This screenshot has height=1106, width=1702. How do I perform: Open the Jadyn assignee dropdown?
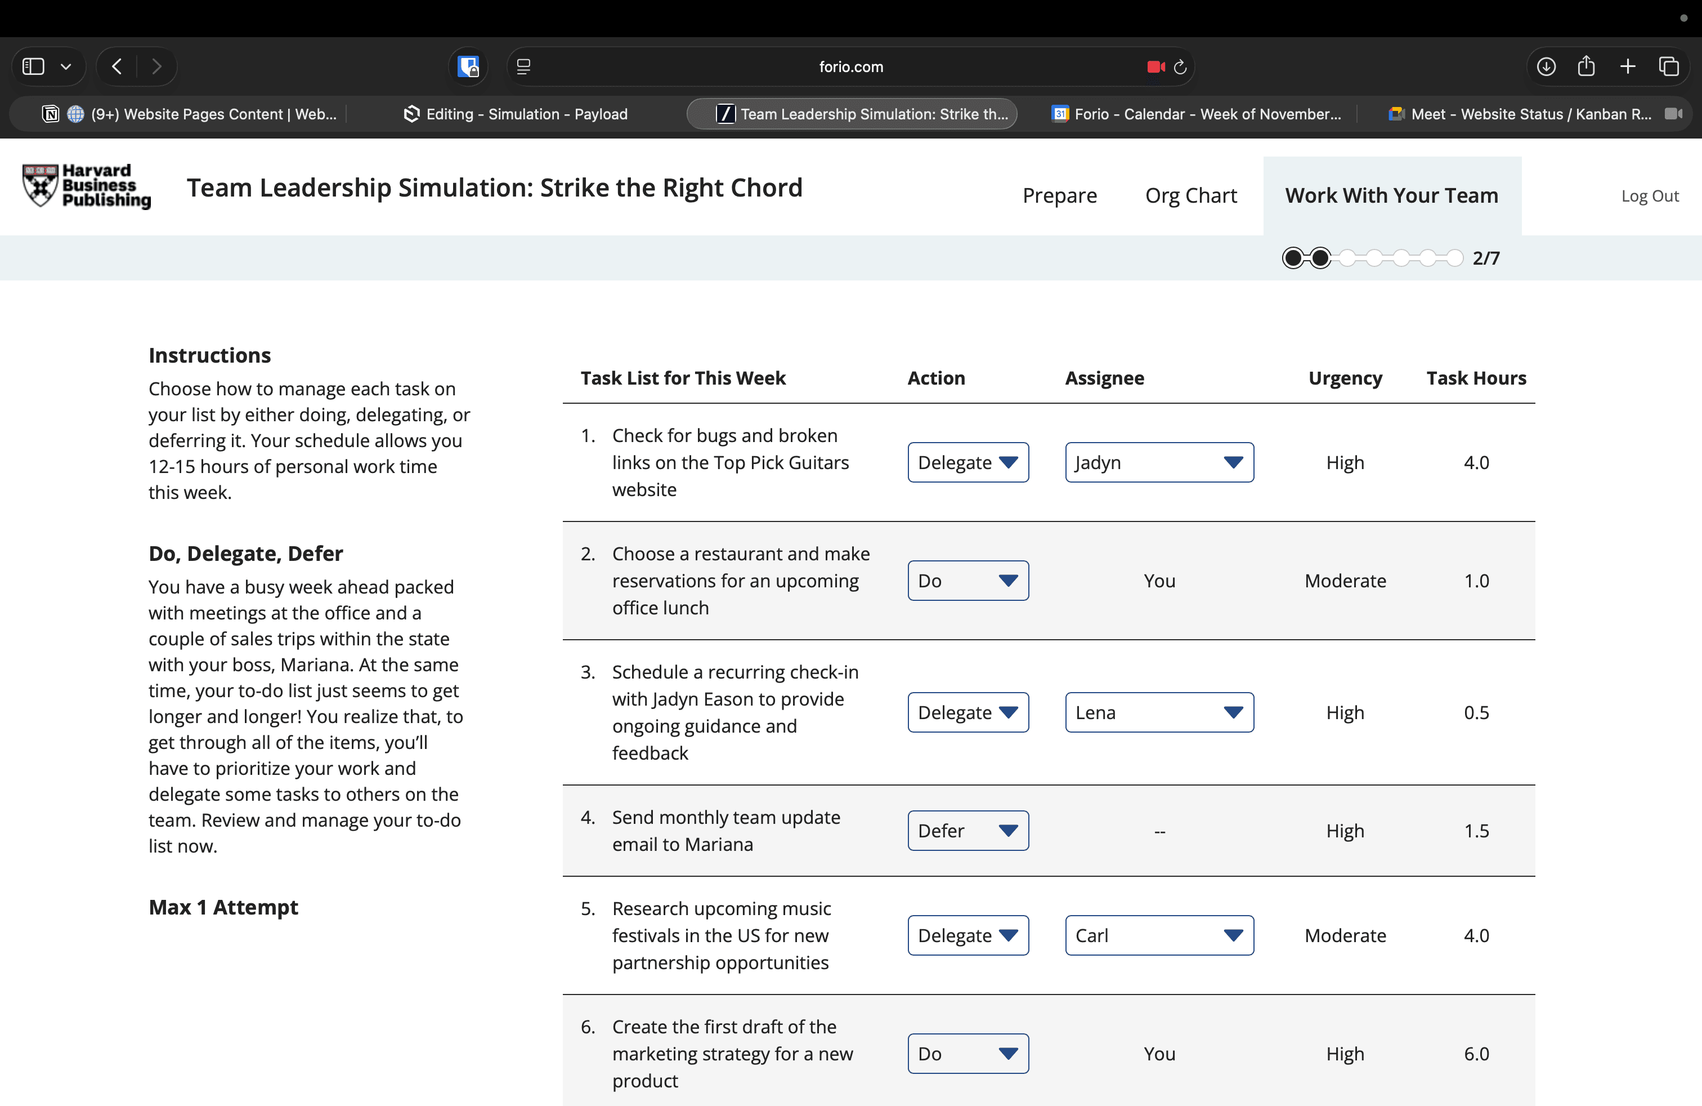pyautogui.click(x=1158, y=462)
